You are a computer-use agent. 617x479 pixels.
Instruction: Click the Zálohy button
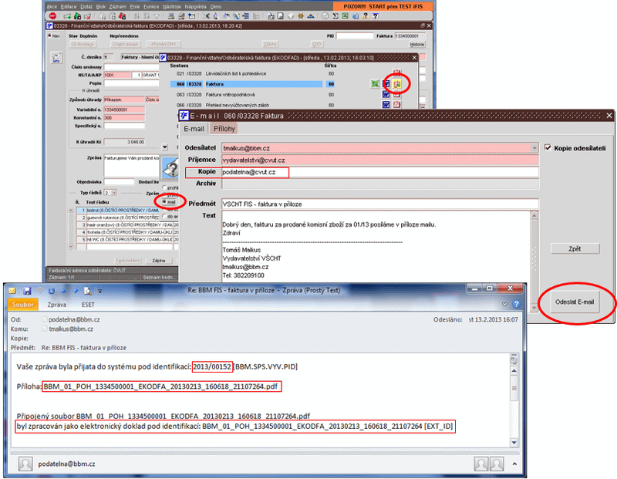pos(271,45)
